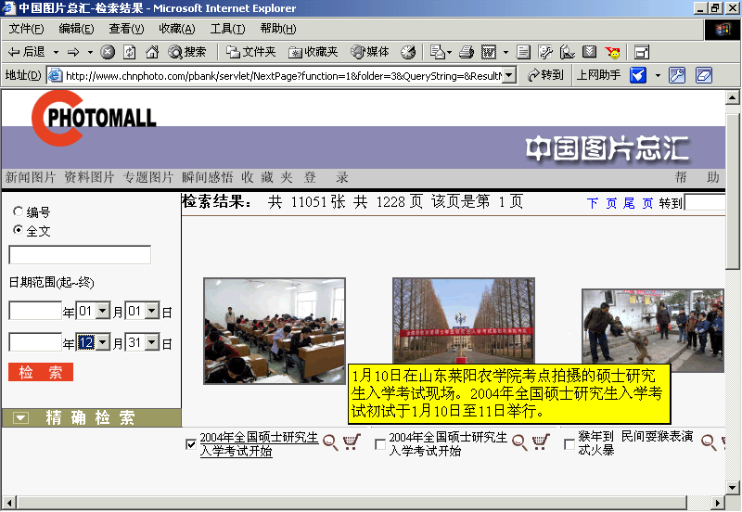Open the Media (媒体) toolbar button
This screenshot has width=742, height=512.
pos(369,52)
